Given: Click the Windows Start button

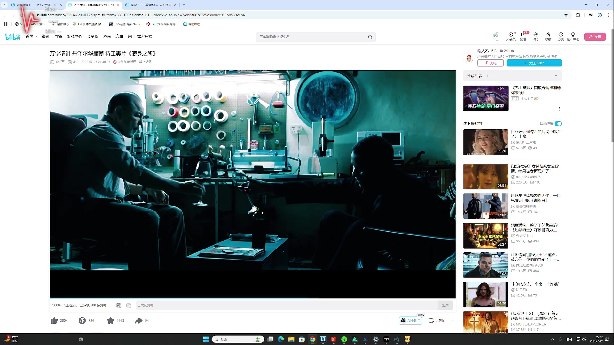Looking at the screenshot, I should (206, 339).
